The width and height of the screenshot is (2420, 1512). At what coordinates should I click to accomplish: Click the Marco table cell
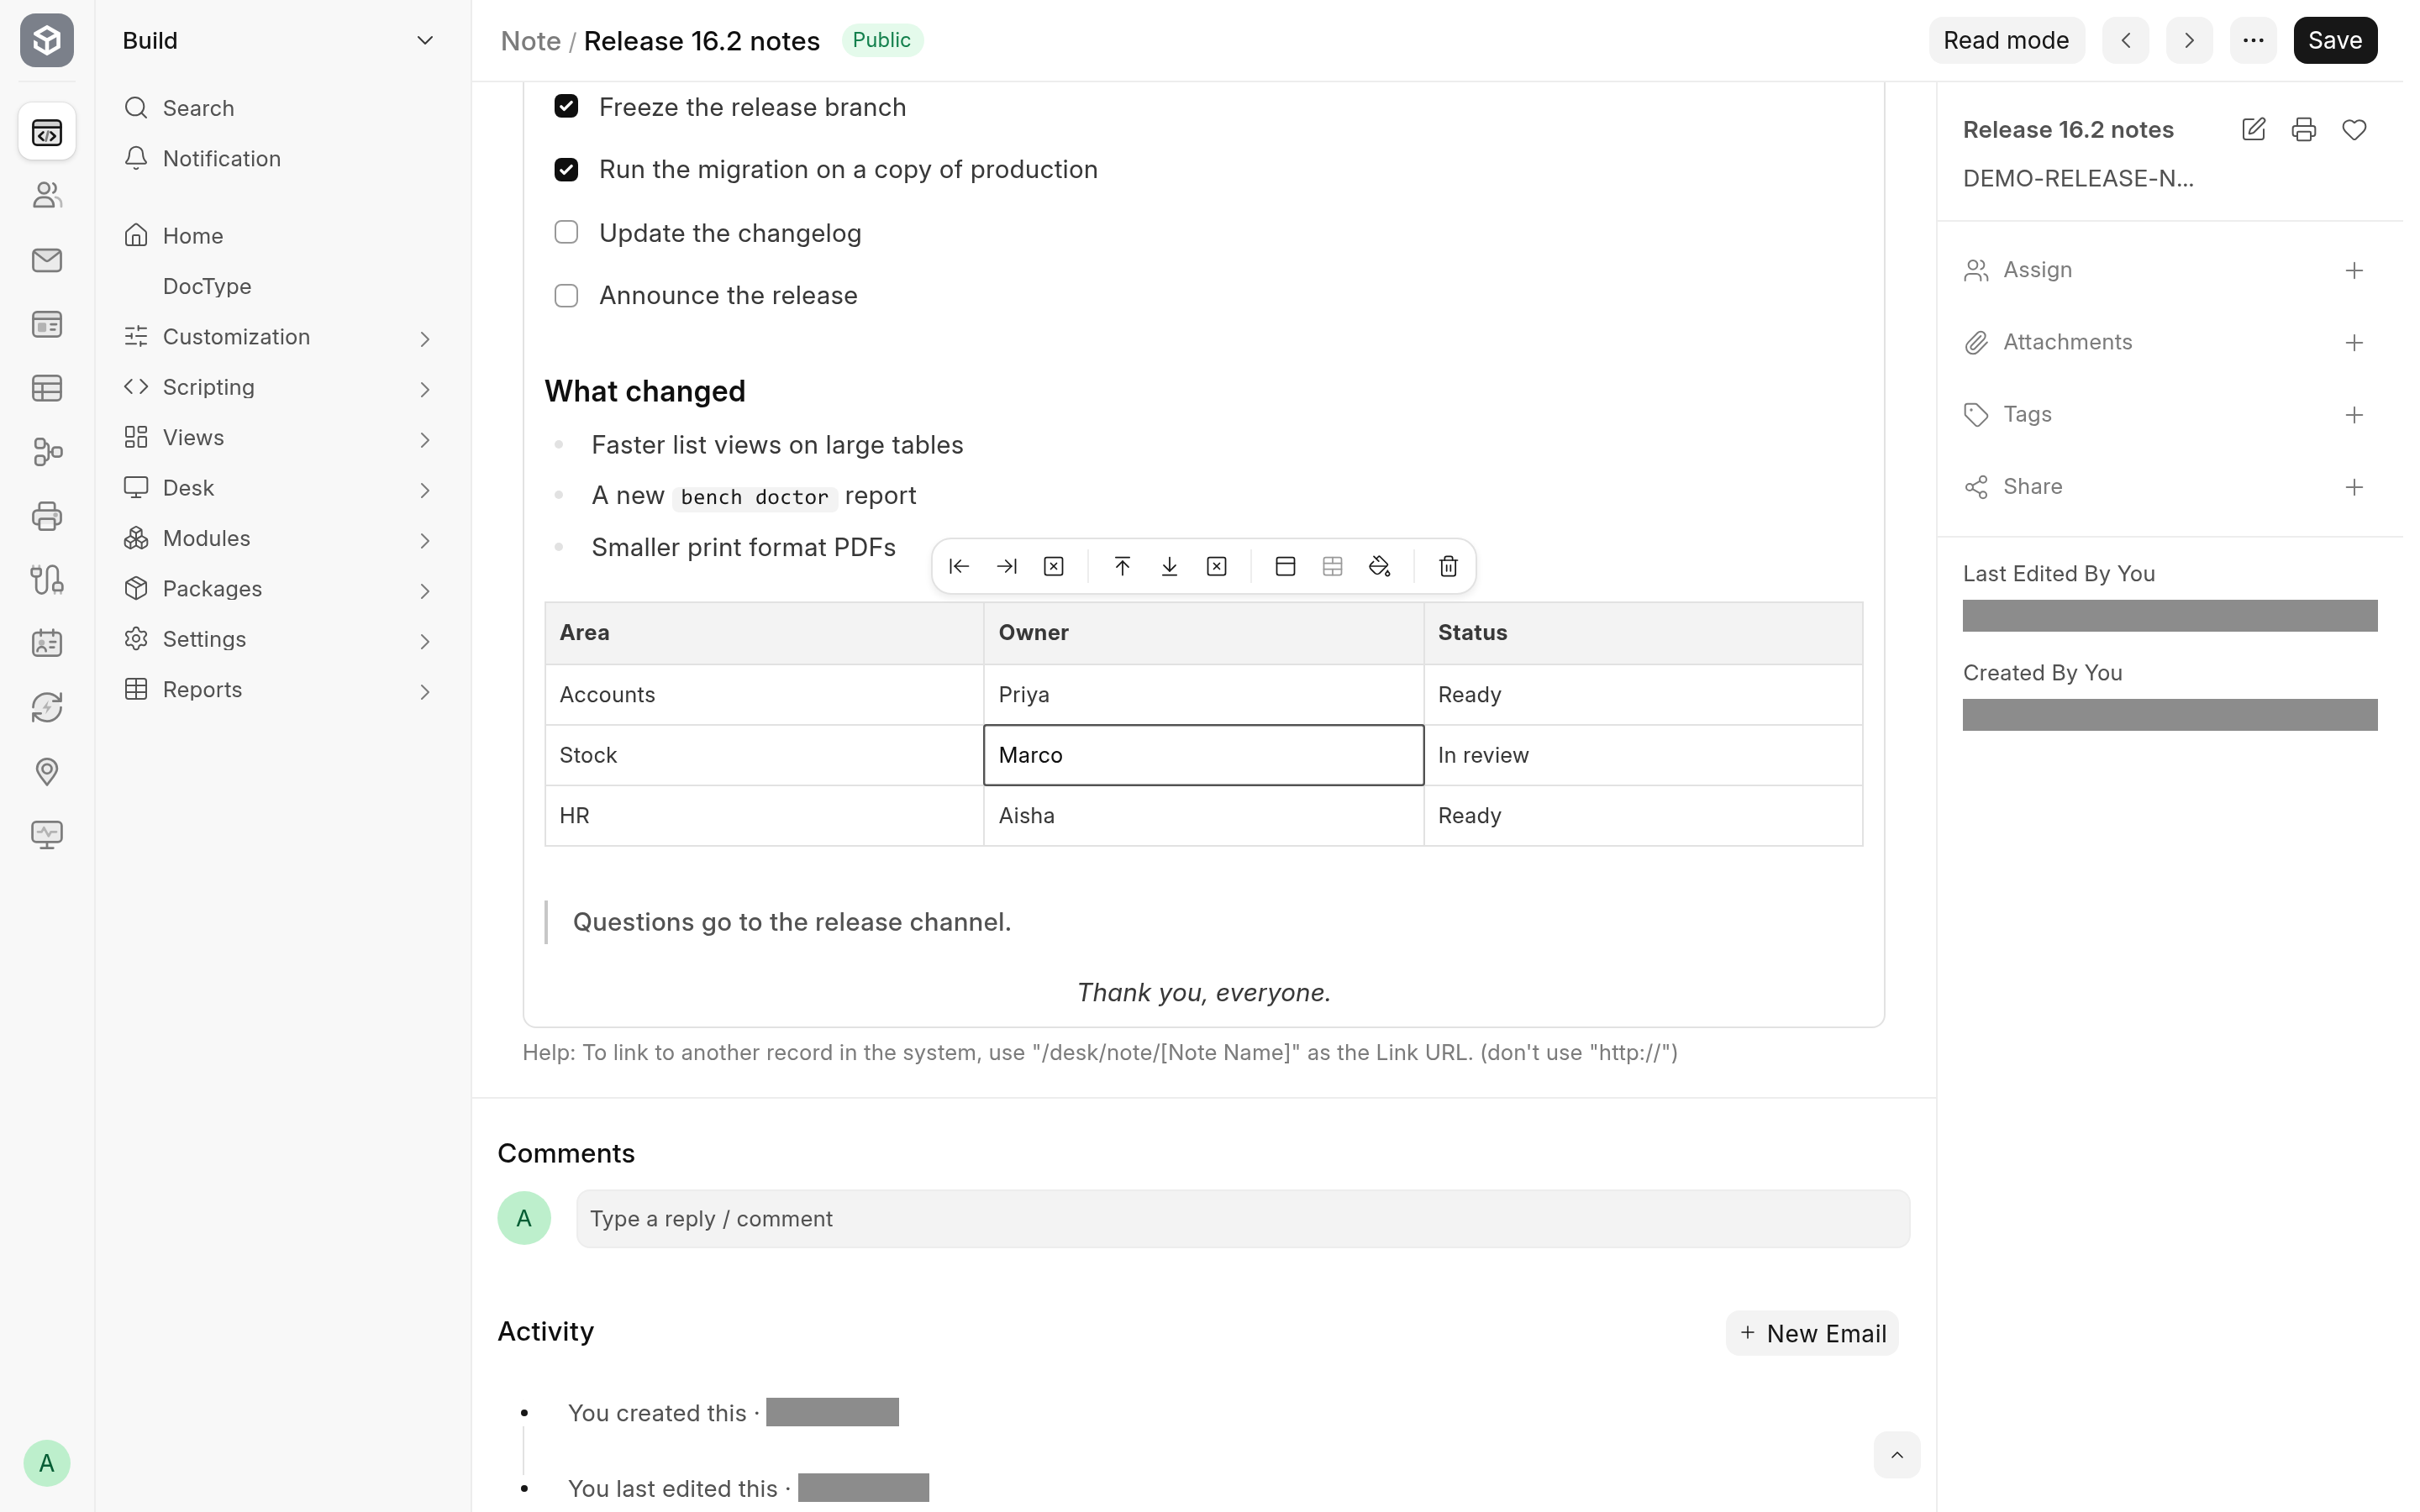tap(1204, 755)
